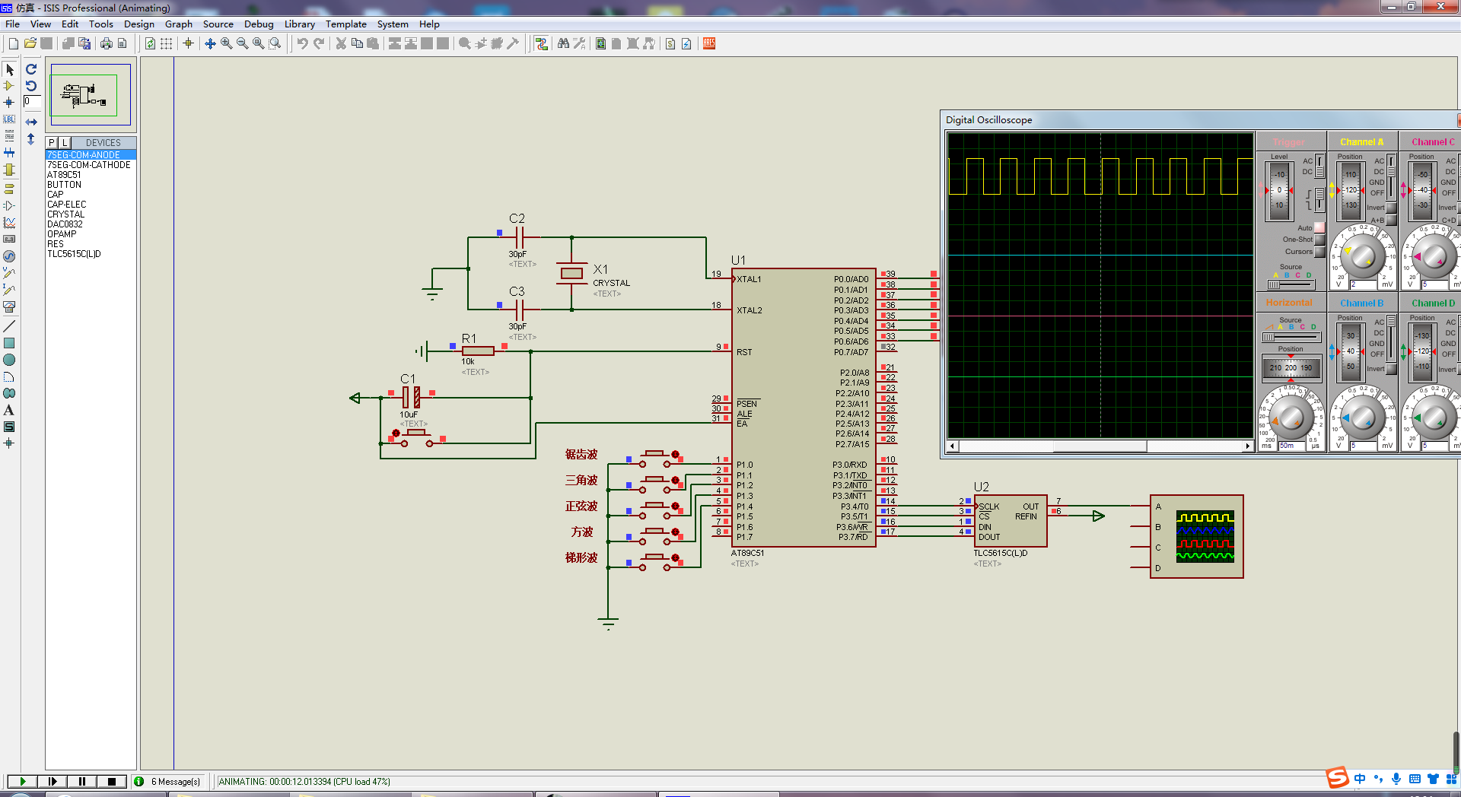Click the X-Mirror horizontal flip icon

[x=31, y=122]
